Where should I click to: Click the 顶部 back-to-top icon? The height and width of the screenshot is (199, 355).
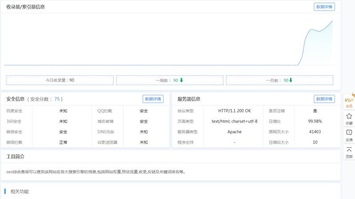coord(349,152)
